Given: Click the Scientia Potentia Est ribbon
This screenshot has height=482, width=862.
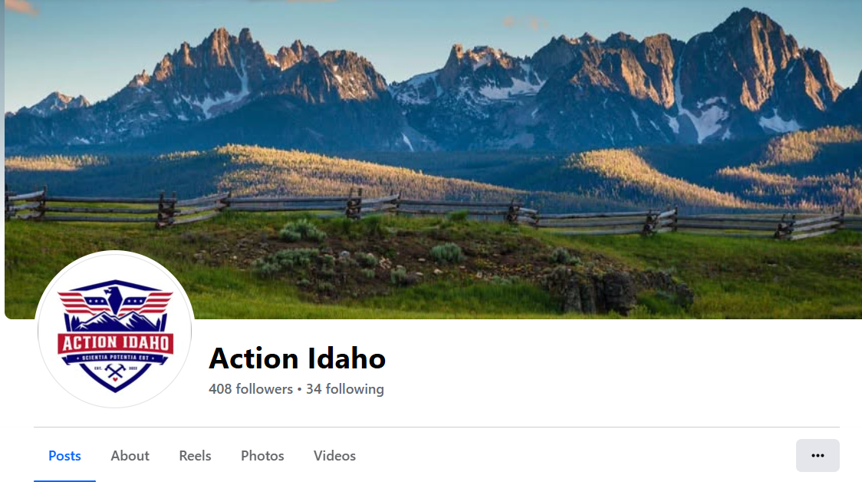Looking at the screenshot, I should (x=116, y=358).
